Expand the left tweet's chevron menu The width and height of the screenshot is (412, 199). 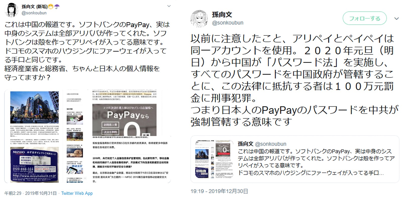point(169,6)
